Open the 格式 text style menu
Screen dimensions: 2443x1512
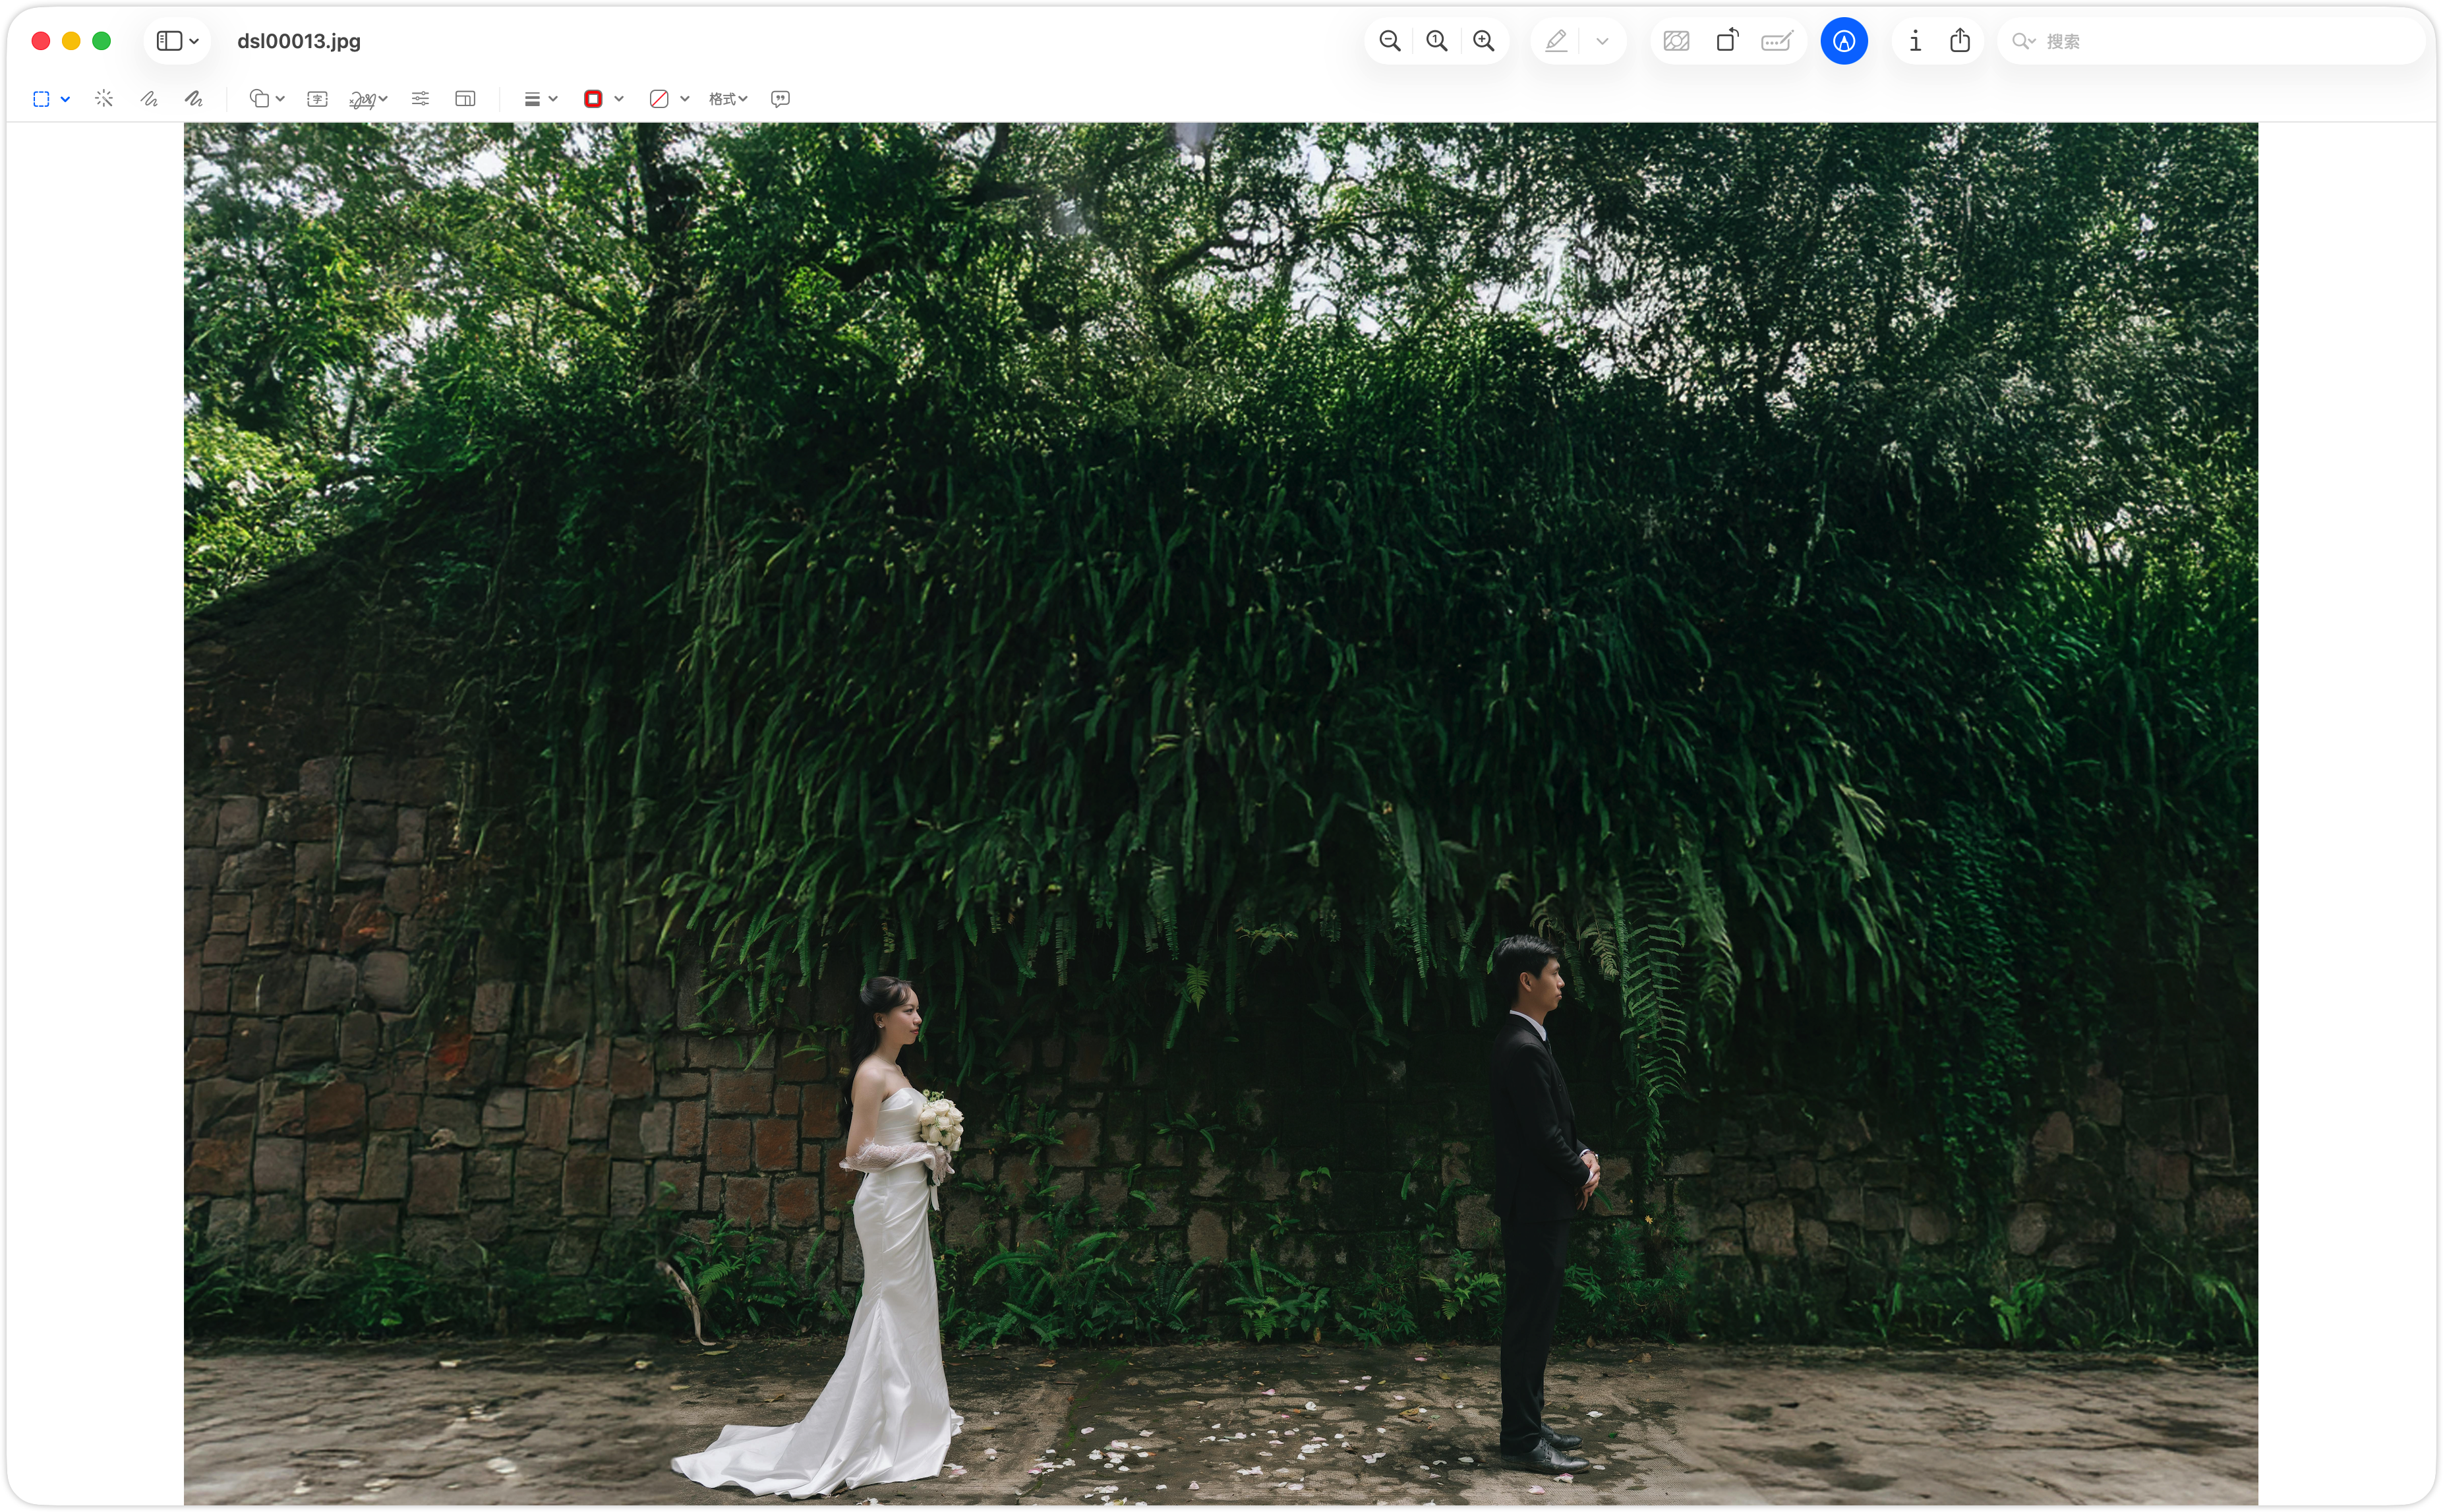coord(728,99)
